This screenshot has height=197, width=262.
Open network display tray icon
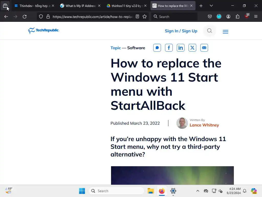pos(214,191)
